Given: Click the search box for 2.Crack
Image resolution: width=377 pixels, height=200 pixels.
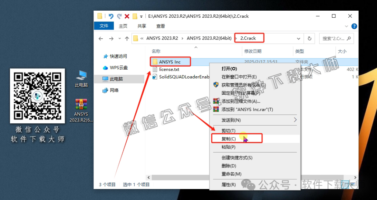Looking at the screenshot, I should click(x=337, y=39).
